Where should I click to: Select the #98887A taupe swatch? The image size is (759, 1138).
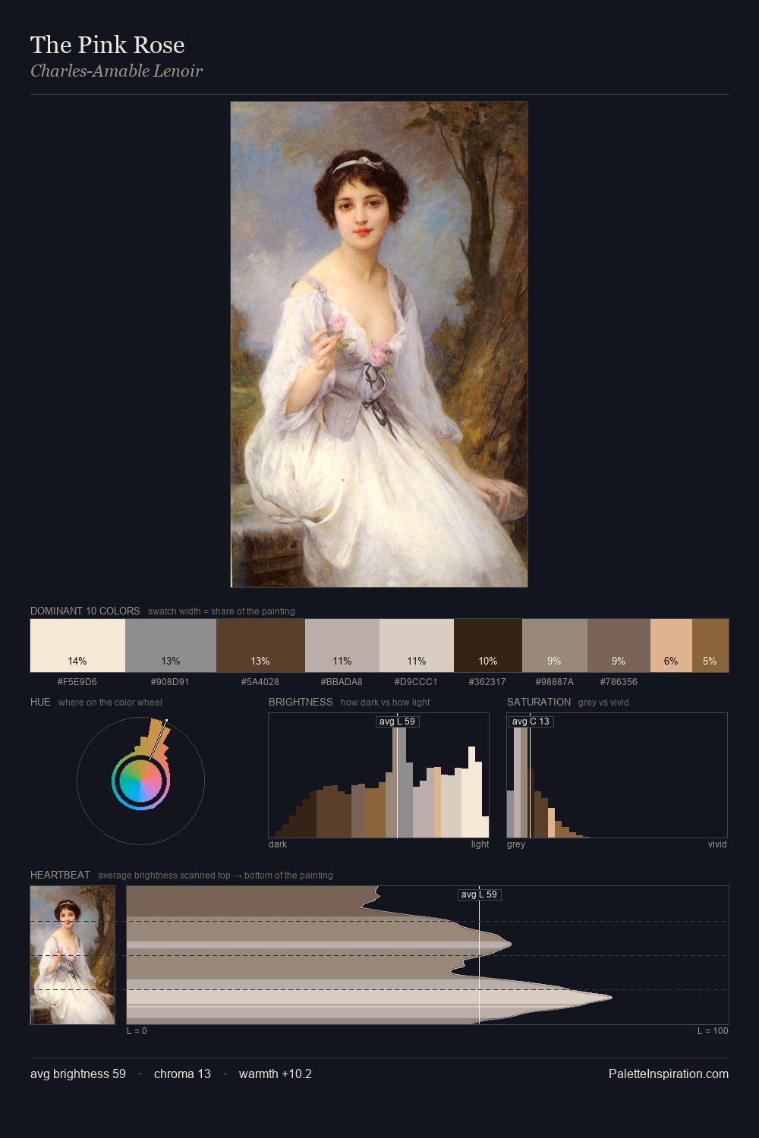555,646
